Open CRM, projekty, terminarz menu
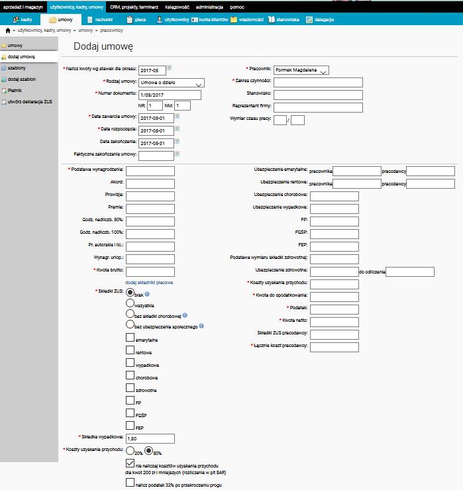Screen dimensions: 463x490 (x=134, y=7)
